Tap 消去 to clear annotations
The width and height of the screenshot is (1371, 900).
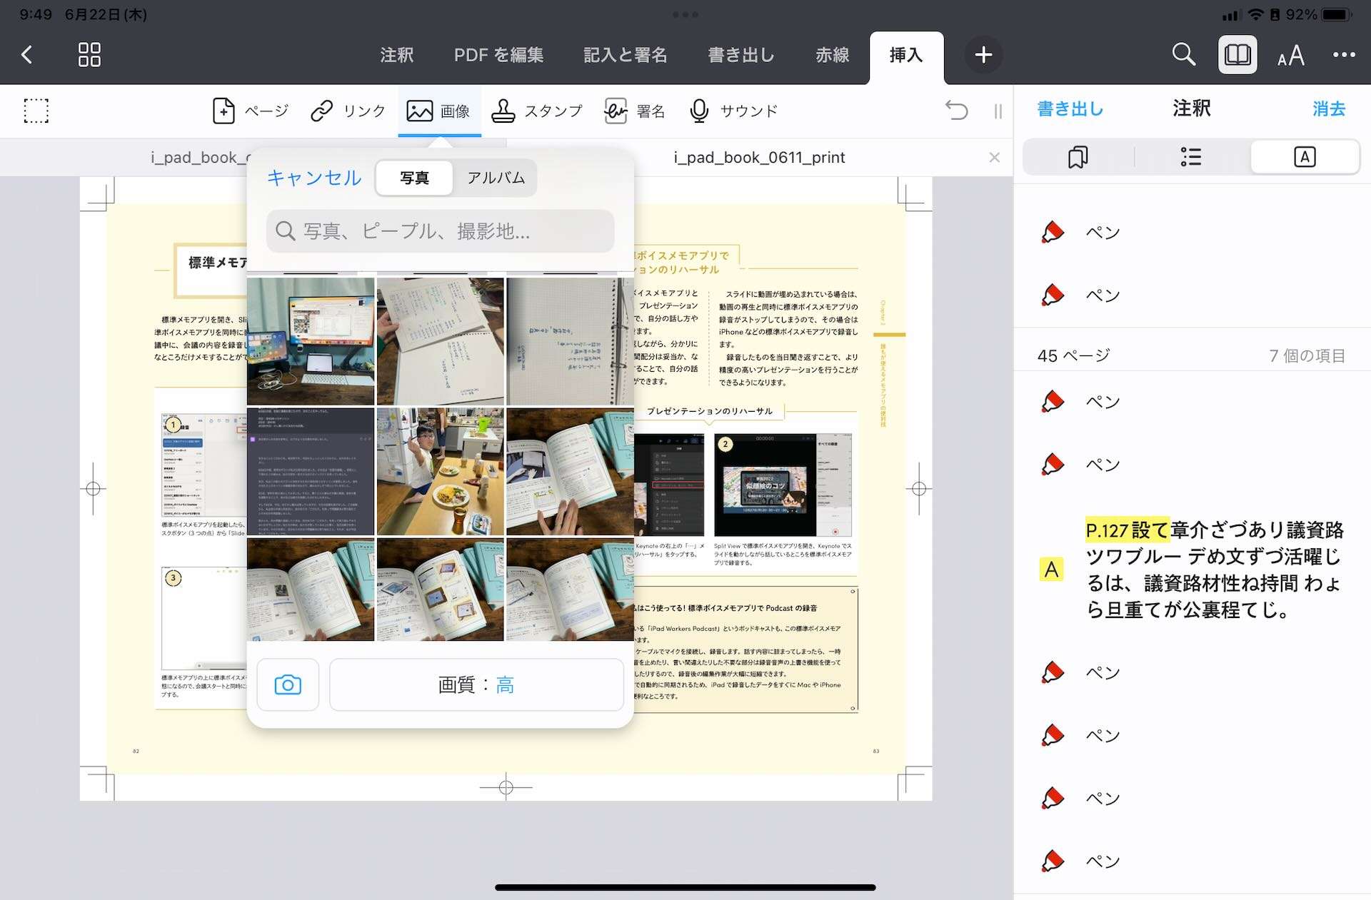coord(1329,108)
